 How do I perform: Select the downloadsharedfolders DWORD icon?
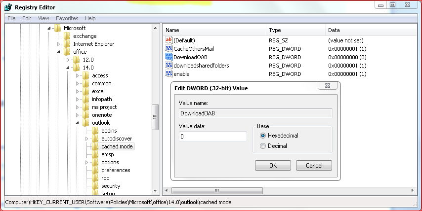tap(169, 65)
